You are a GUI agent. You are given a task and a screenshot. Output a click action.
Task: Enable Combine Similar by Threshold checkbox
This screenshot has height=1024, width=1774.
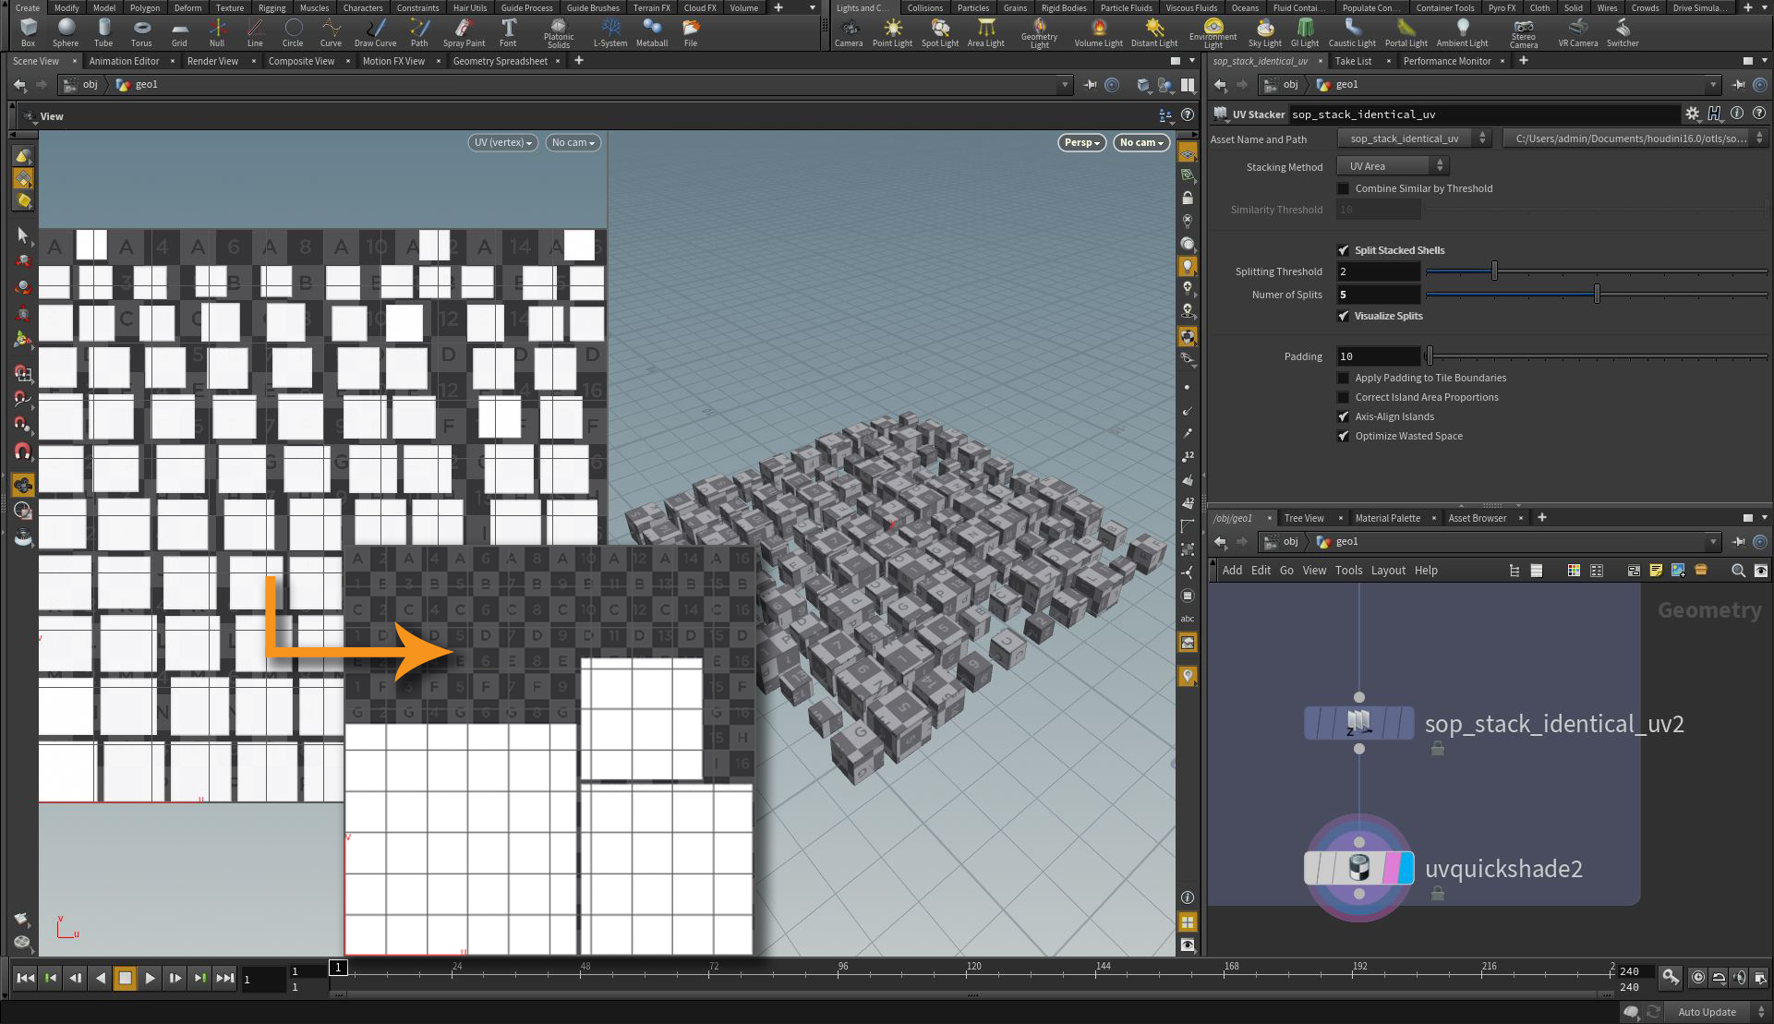tap(1344, 188)
